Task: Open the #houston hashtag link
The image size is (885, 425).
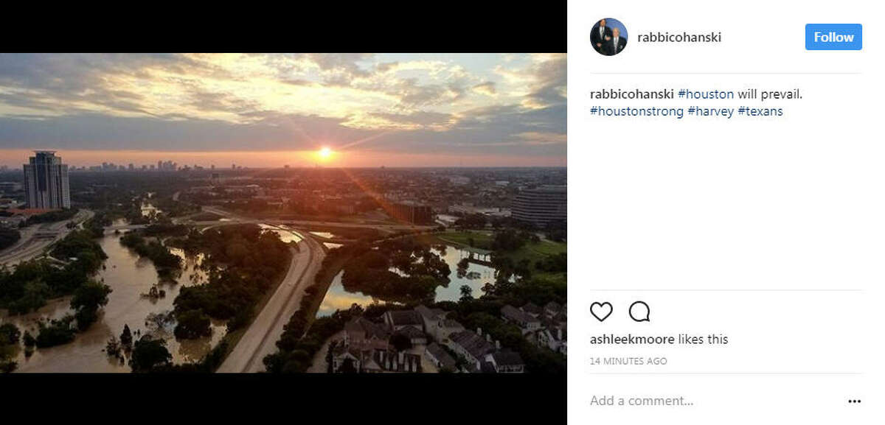Action: tap(707, 94)
